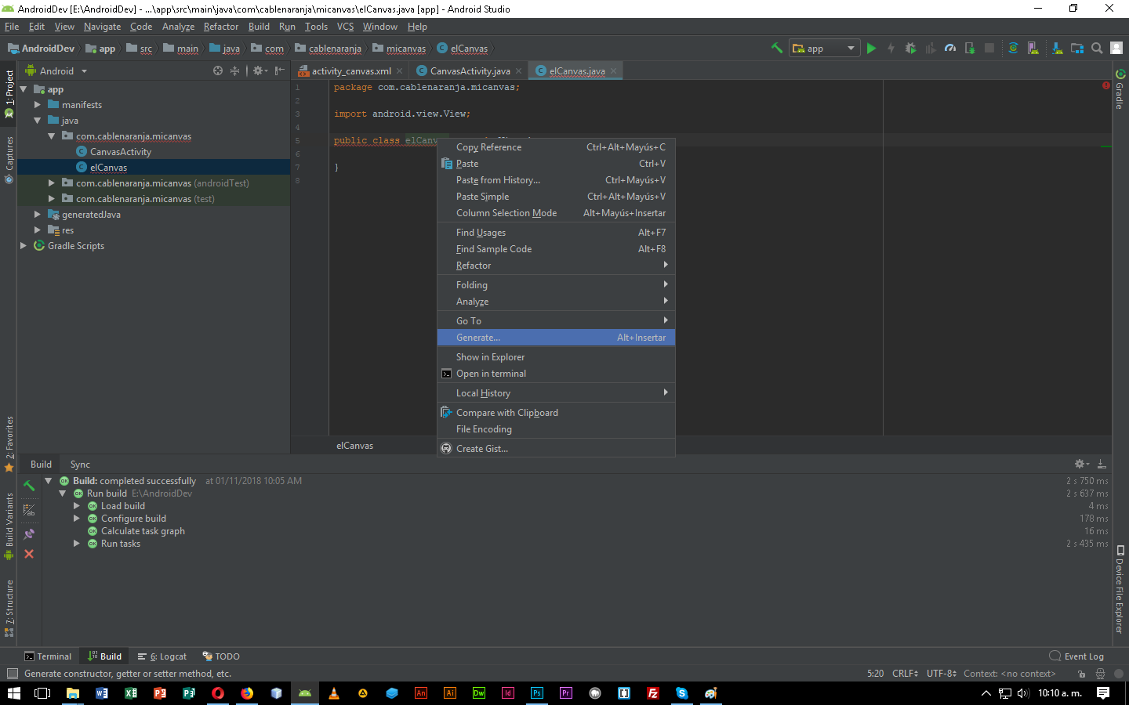Click the locate target icon in Project panel

coord(218,70)
